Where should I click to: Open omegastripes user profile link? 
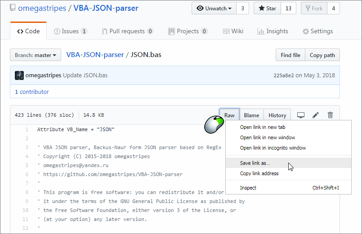click(x=42, y=8)
